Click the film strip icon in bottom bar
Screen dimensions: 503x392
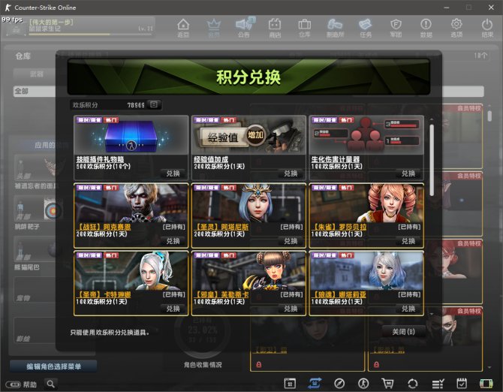point(486,383)
